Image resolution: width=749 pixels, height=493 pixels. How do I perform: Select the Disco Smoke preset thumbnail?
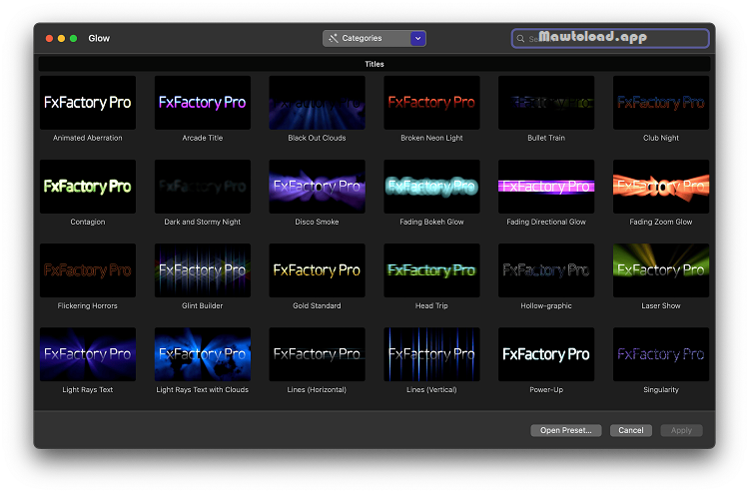pos(318,187)
